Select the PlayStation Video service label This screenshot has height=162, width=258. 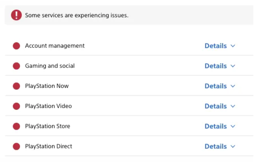(48, 106)
